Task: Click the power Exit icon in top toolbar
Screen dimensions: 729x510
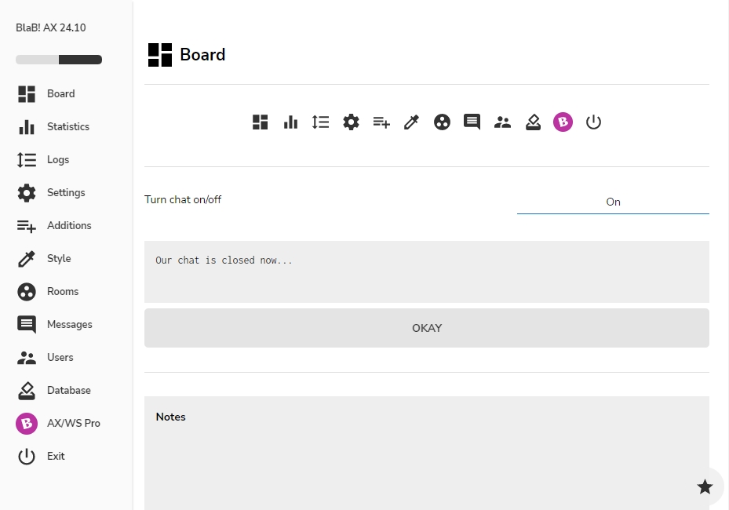Action: (593, 122)
